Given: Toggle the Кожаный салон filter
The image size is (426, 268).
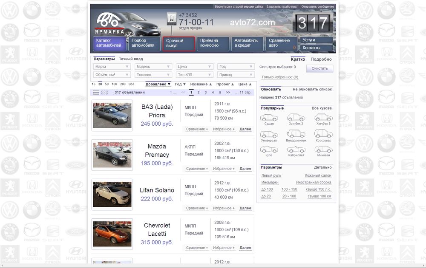Looking at the screenshot, I should [x=318, y=175].
